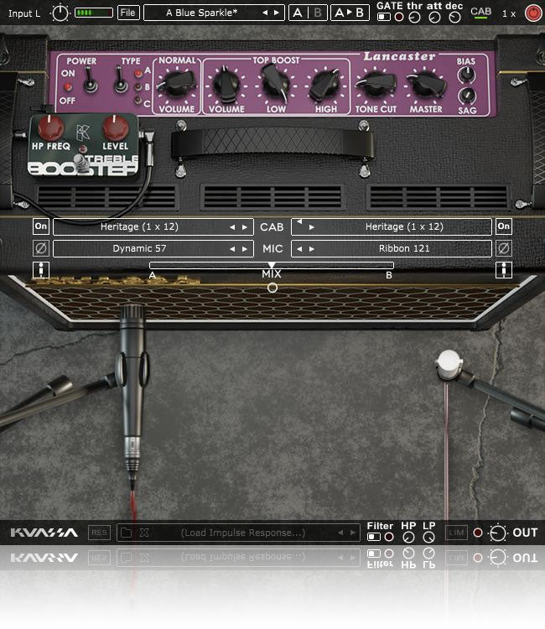
Task: Click the circle handle below MIX
Action: coord(272,288)
